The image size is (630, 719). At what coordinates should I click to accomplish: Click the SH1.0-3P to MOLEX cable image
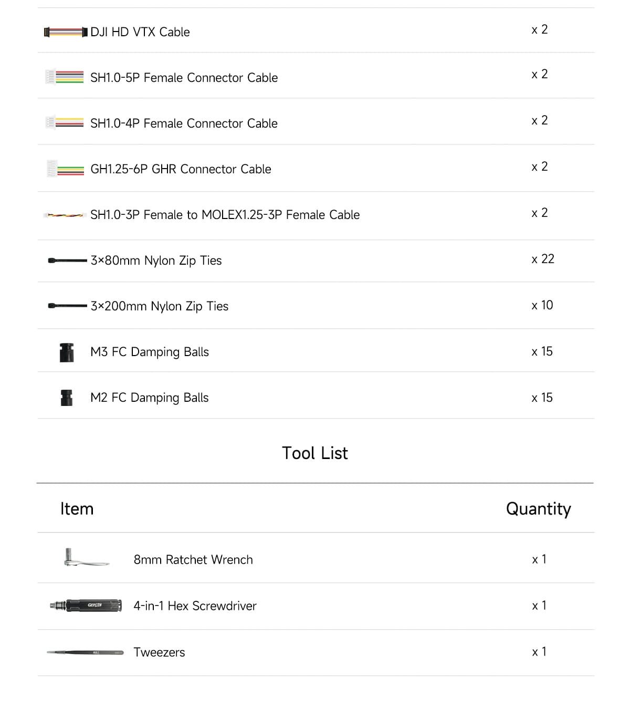click(x=65, y=215)
